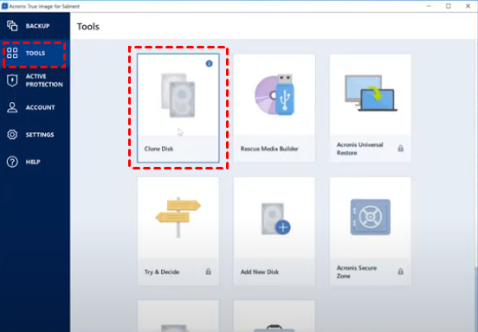This screenshot has width=478, height=332.
Task: Open ACCOUNT label in the sidebar
Action: pyautogui.click(x=40, y=107)
